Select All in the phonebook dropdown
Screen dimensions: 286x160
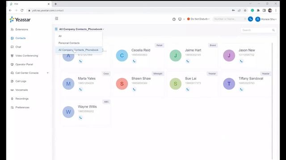[79, 36]
